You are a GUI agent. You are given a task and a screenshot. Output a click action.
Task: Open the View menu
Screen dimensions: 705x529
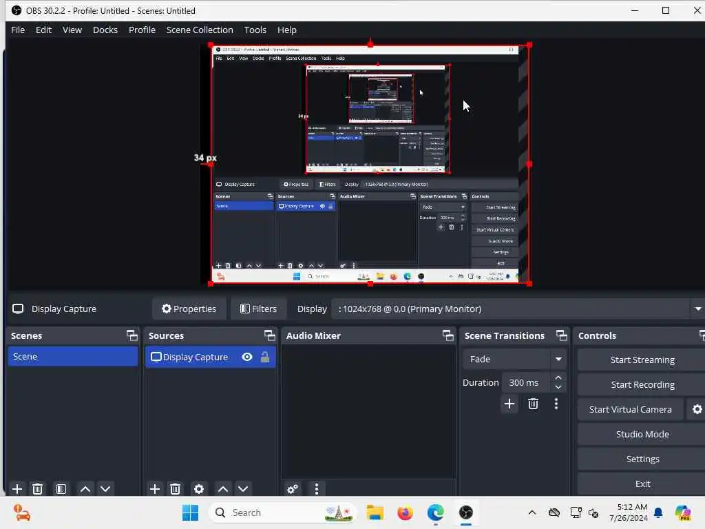(72, 30)
